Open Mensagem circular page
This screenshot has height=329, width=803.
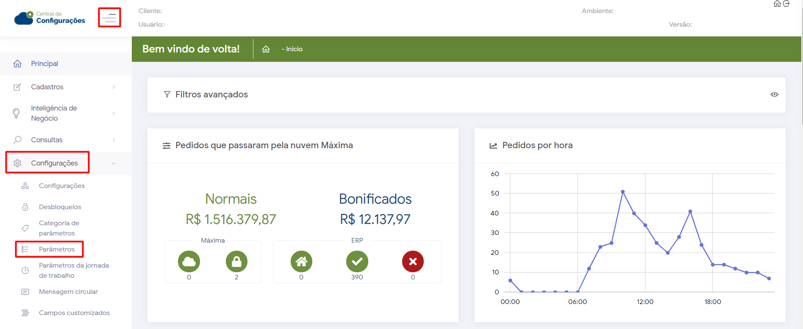(x=68, y=292)
